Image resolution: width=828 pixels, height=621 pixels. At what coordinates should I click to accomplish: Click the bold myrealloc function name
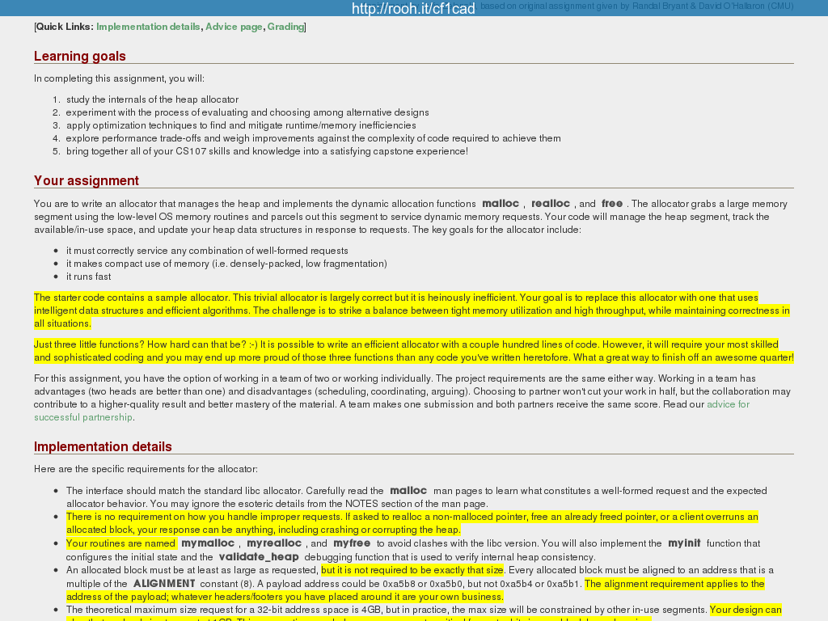(274, 543)
